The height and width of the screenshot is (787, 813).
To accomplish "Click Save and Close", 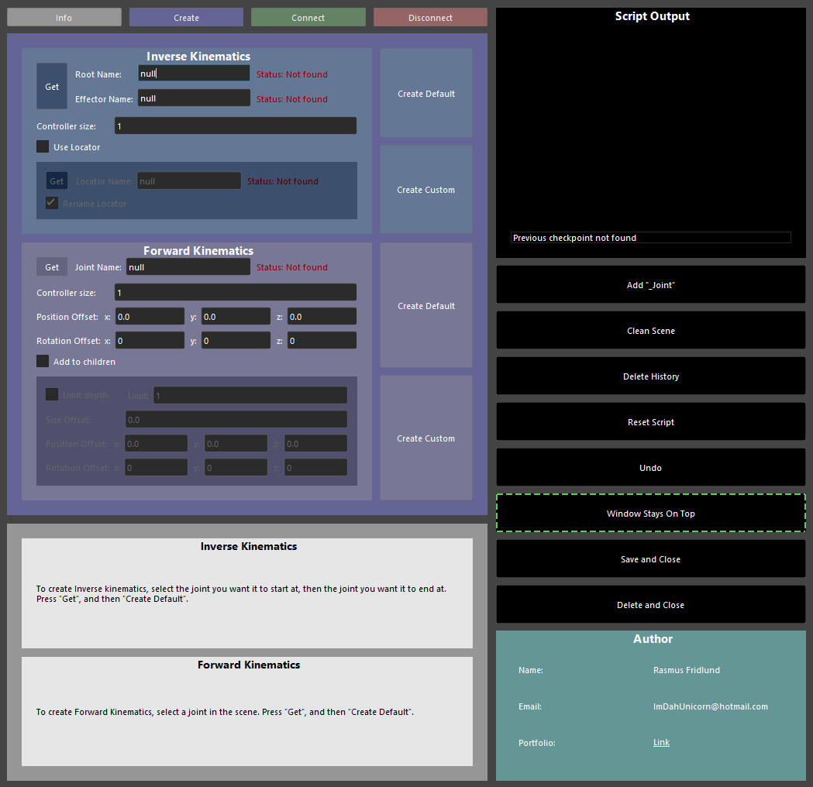I will pyautogui.click(x=650, y=559).
